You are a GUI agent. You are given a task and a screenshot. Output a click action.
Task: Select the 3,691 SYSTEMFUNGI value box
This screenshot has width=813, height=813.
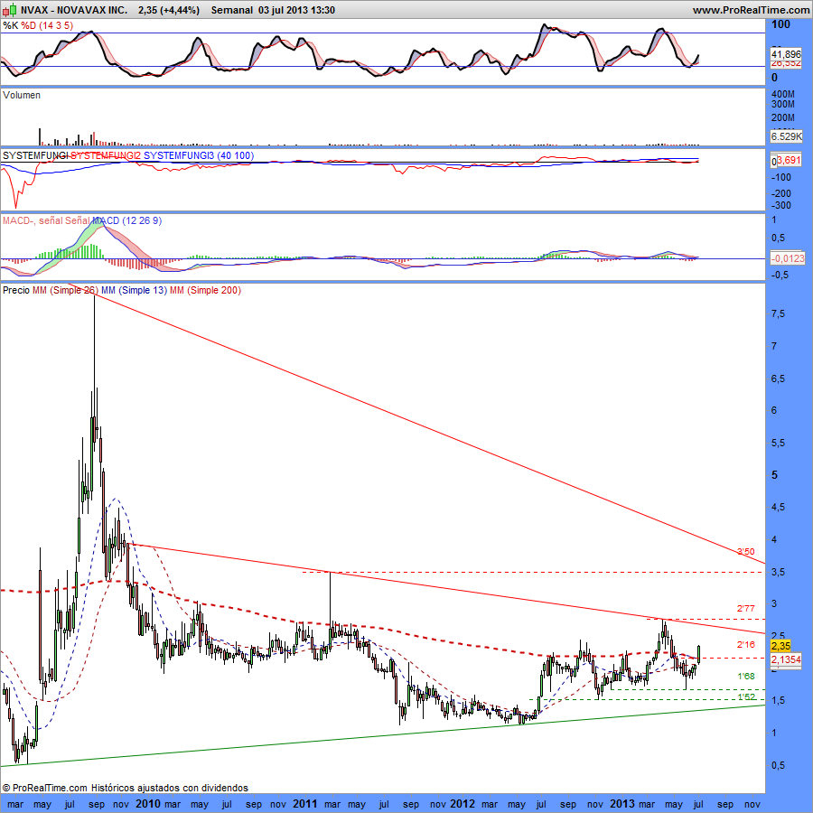point(789,160)
